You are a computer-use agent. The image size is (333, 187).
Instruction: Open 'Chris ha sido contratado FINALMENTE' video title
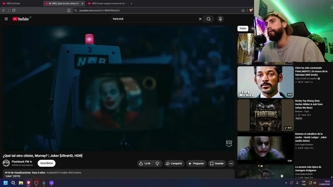pyautogui.click(x=311, y=71)
